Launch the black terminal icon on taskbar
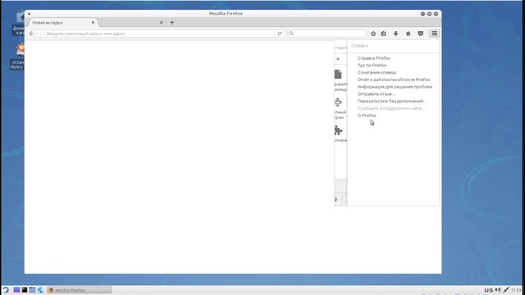 25,290
